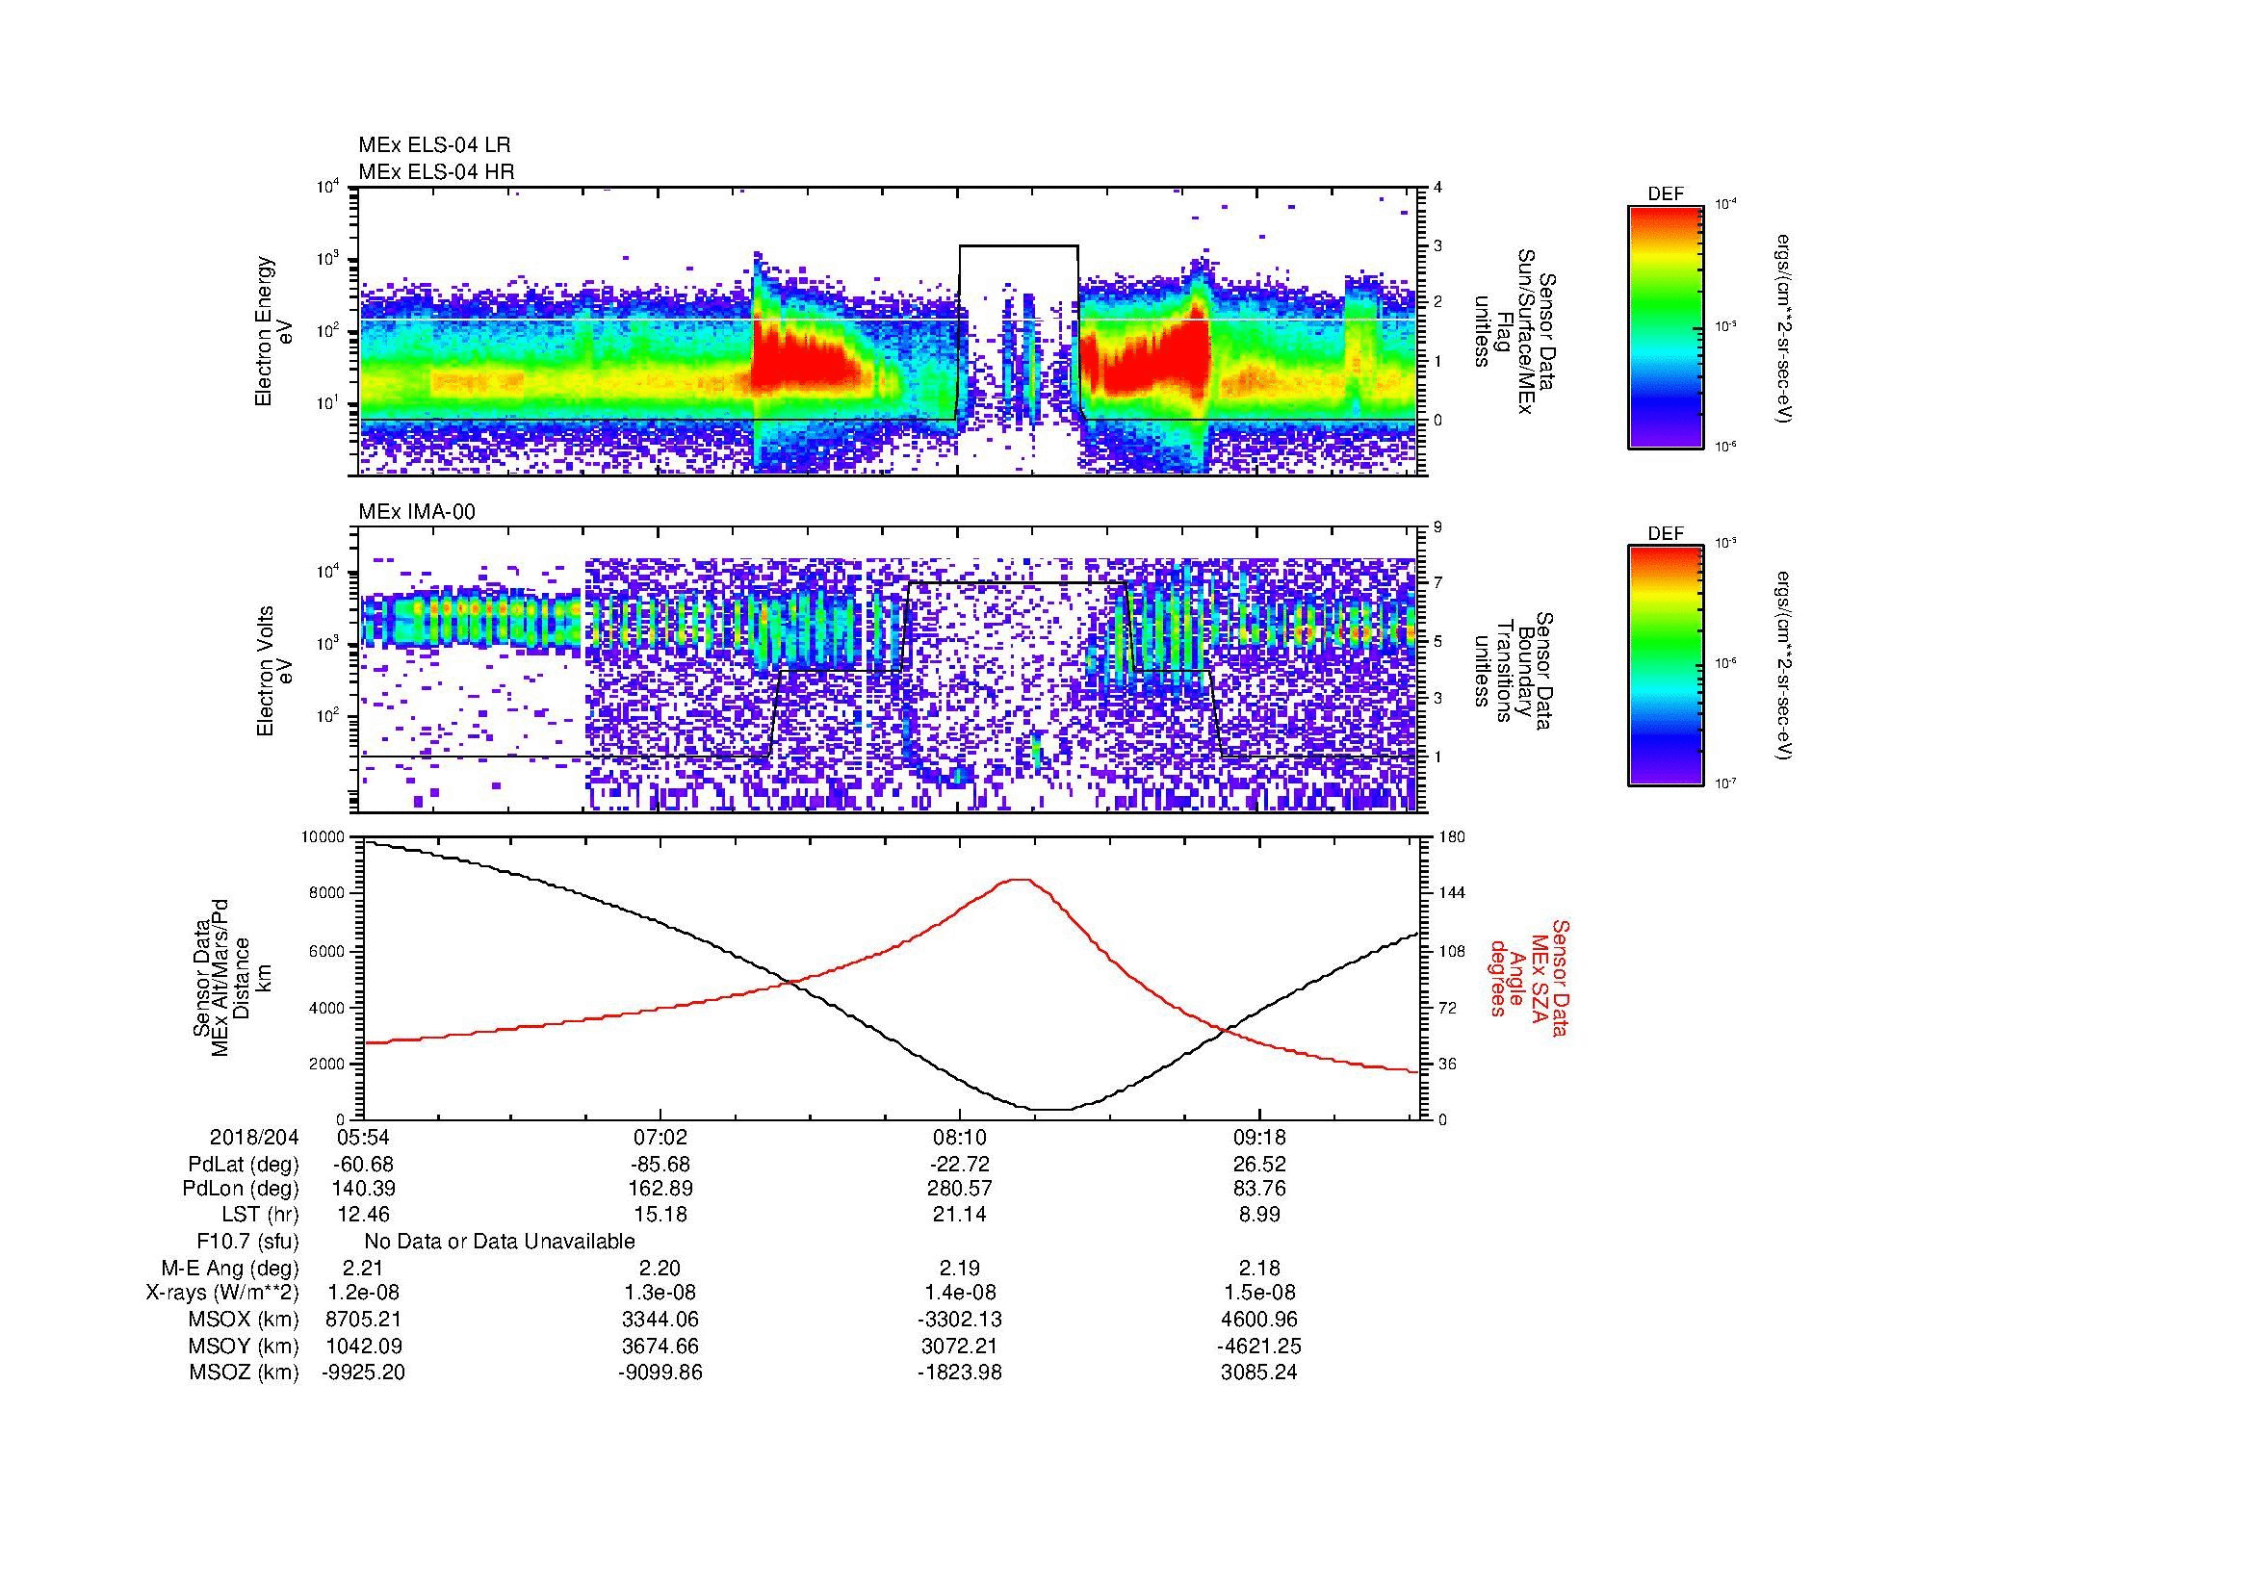The image size is (2252, 1591).
Task: Click the X-rays value '1.2e-08'
Action: pos(364,1293)
